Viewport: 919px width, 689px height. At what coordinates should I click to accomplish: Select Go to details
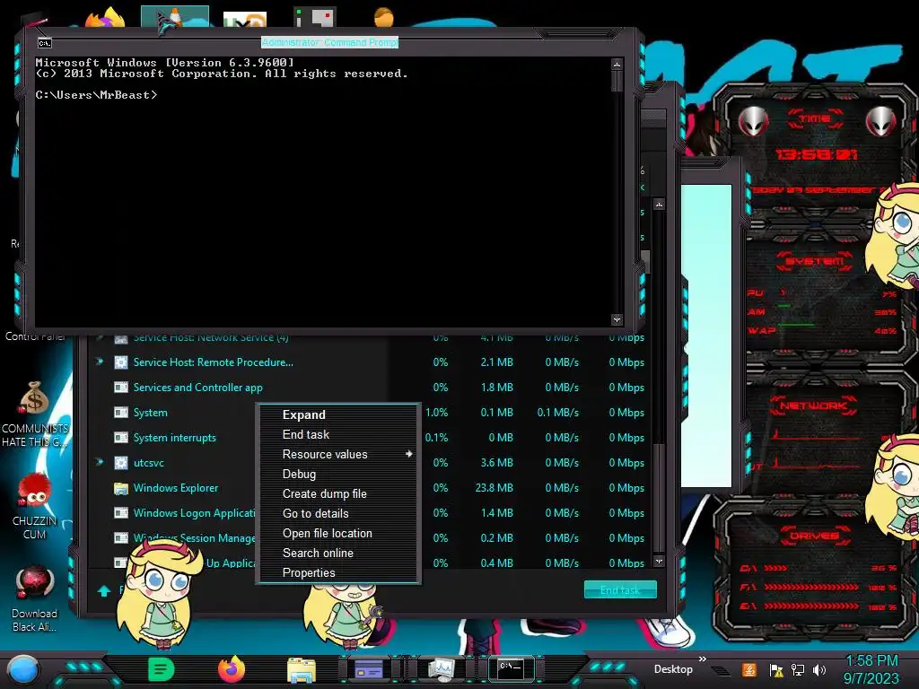(338, 514)
